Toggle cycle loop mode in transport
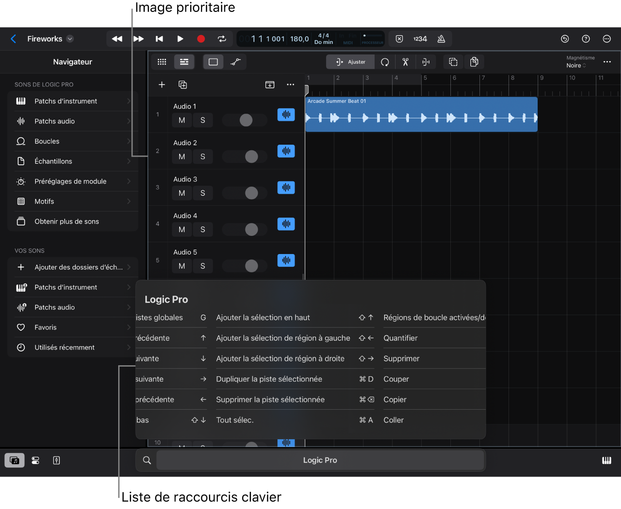The height and width of the screenshot is (509, 621). (222, 39)
